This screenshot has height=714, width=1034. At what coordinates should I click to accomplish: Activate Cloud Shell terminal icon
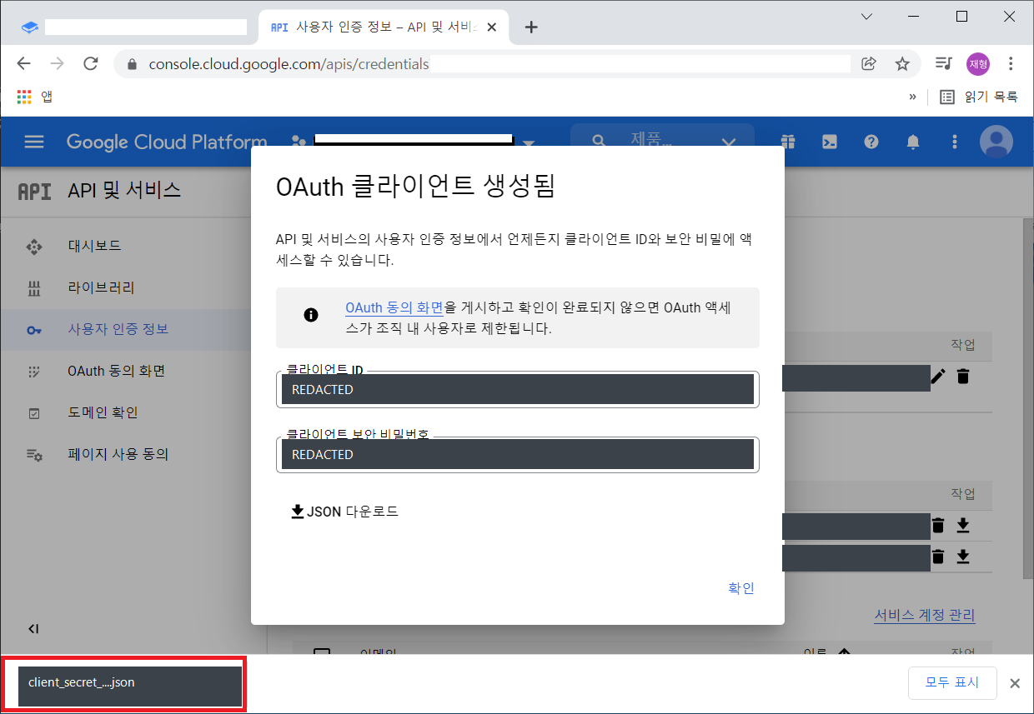click(830, 142)
